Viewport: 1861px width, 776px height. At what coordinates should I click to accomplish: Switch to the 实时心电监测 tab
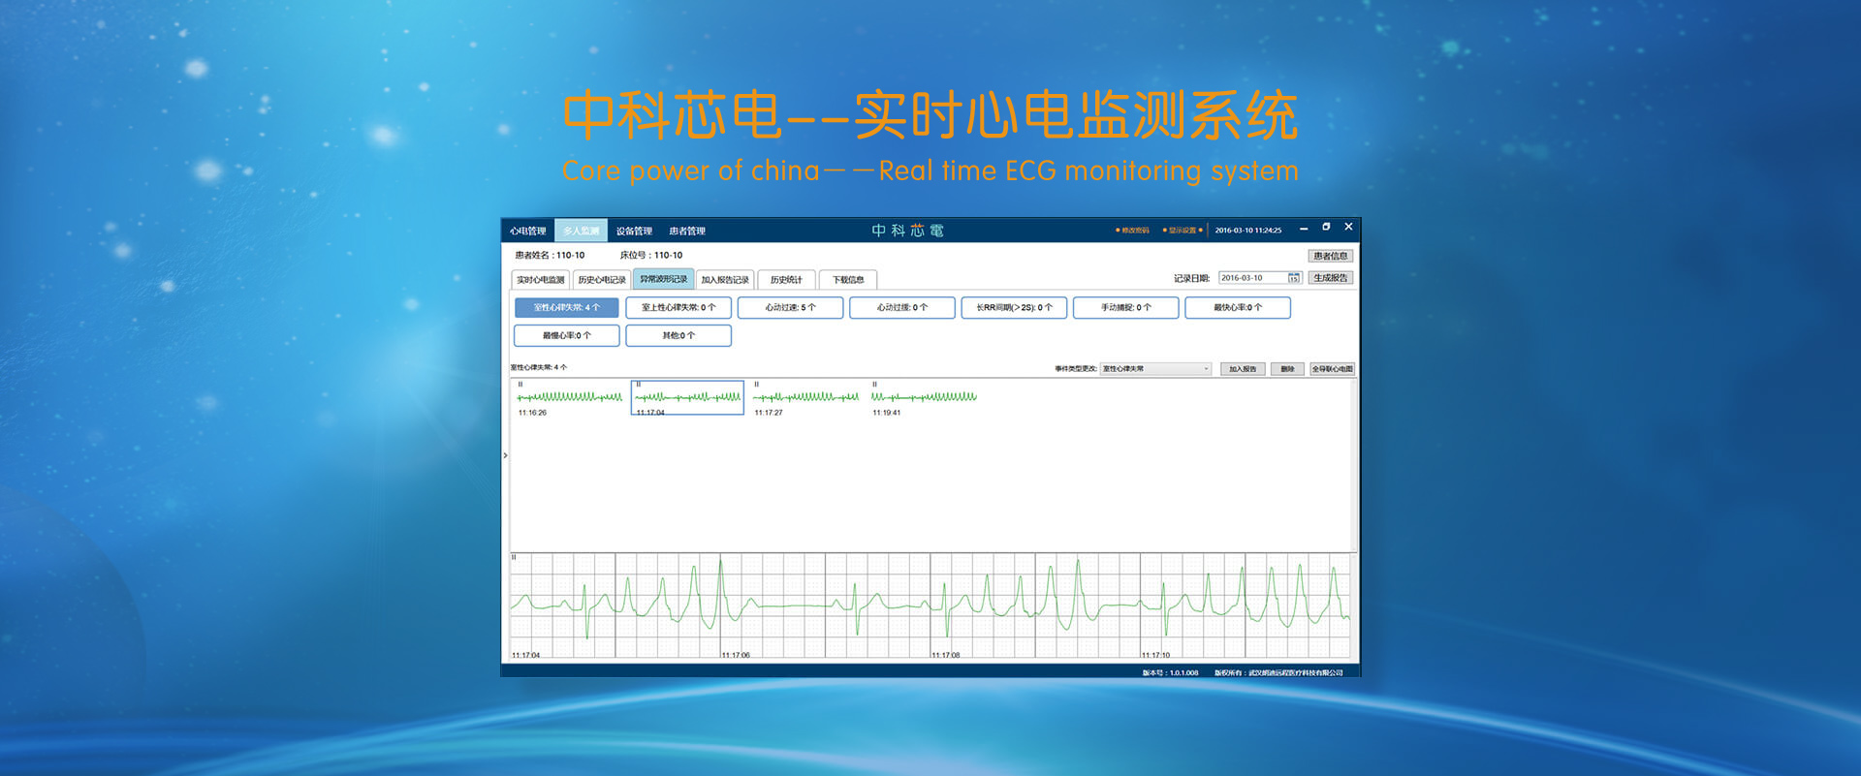[x=540, y=280]
